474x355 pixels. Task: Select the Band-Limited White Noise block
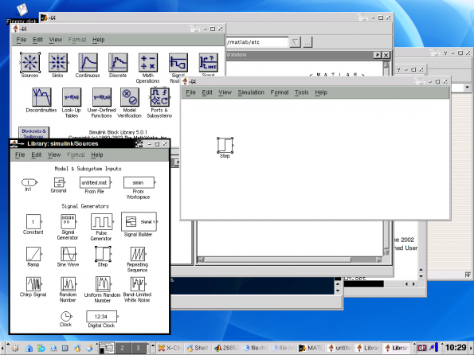tap(138, 284)
